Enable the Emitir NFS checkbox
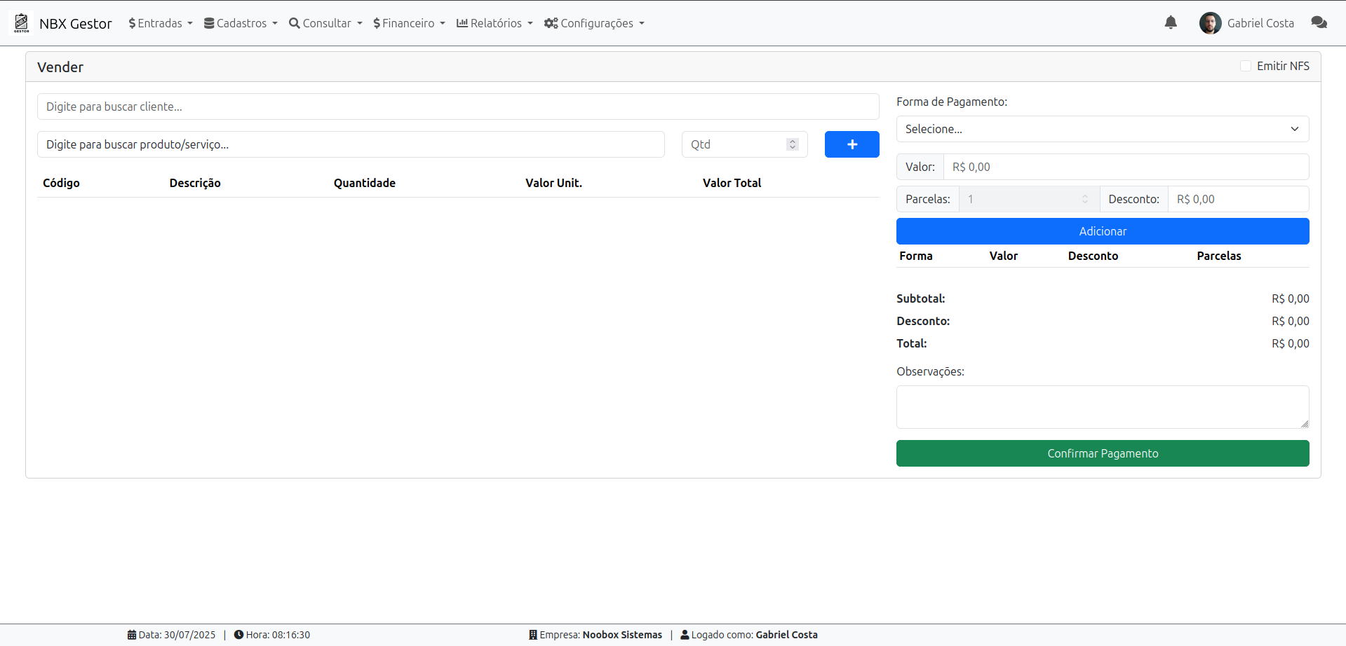 1246,66
